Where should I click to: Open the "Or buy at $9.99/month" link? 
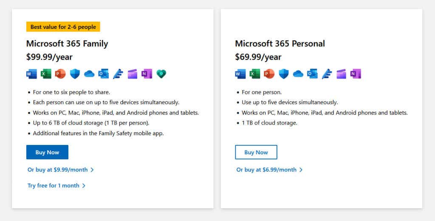pos(60,170)
